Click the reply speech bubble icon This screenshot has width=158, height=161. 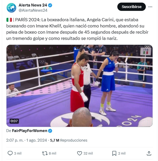[10, 153]
